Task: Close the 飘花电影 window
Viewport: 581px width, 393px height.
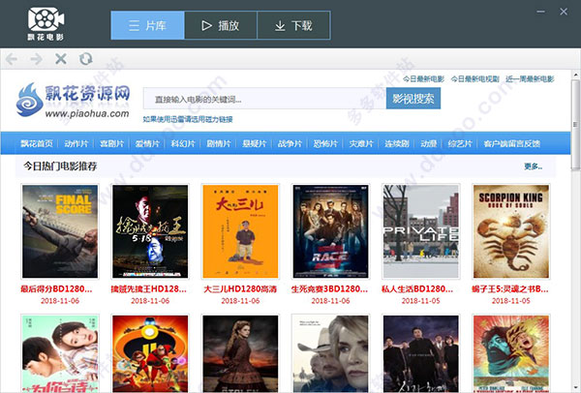Action: (x=564, y=12)
